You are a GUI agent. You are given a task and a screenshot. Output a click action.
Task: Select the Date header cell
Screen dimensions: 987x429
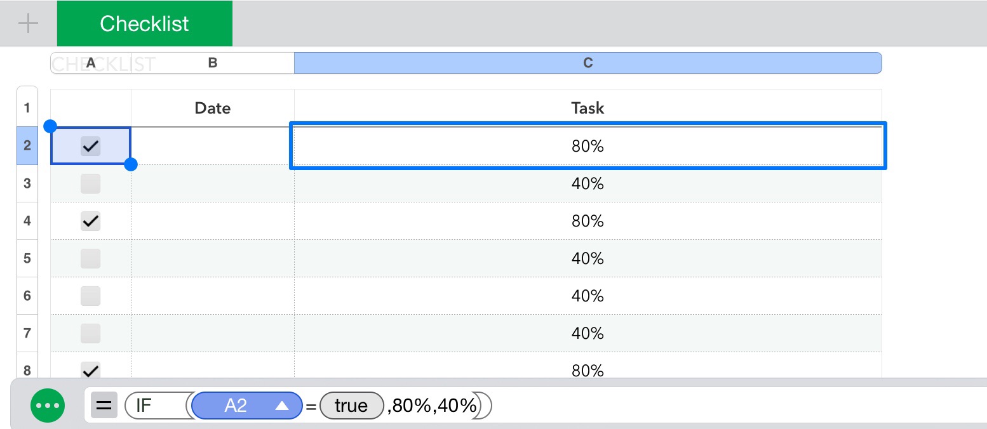click(213, 109)
